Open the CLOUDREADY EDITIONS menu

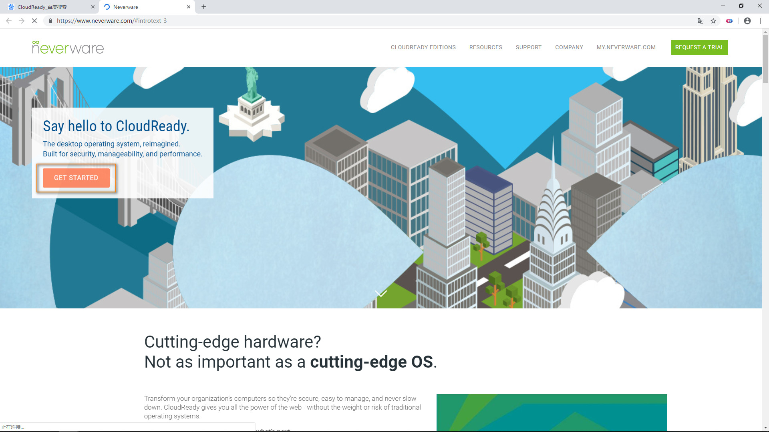[x=423, y=47]
